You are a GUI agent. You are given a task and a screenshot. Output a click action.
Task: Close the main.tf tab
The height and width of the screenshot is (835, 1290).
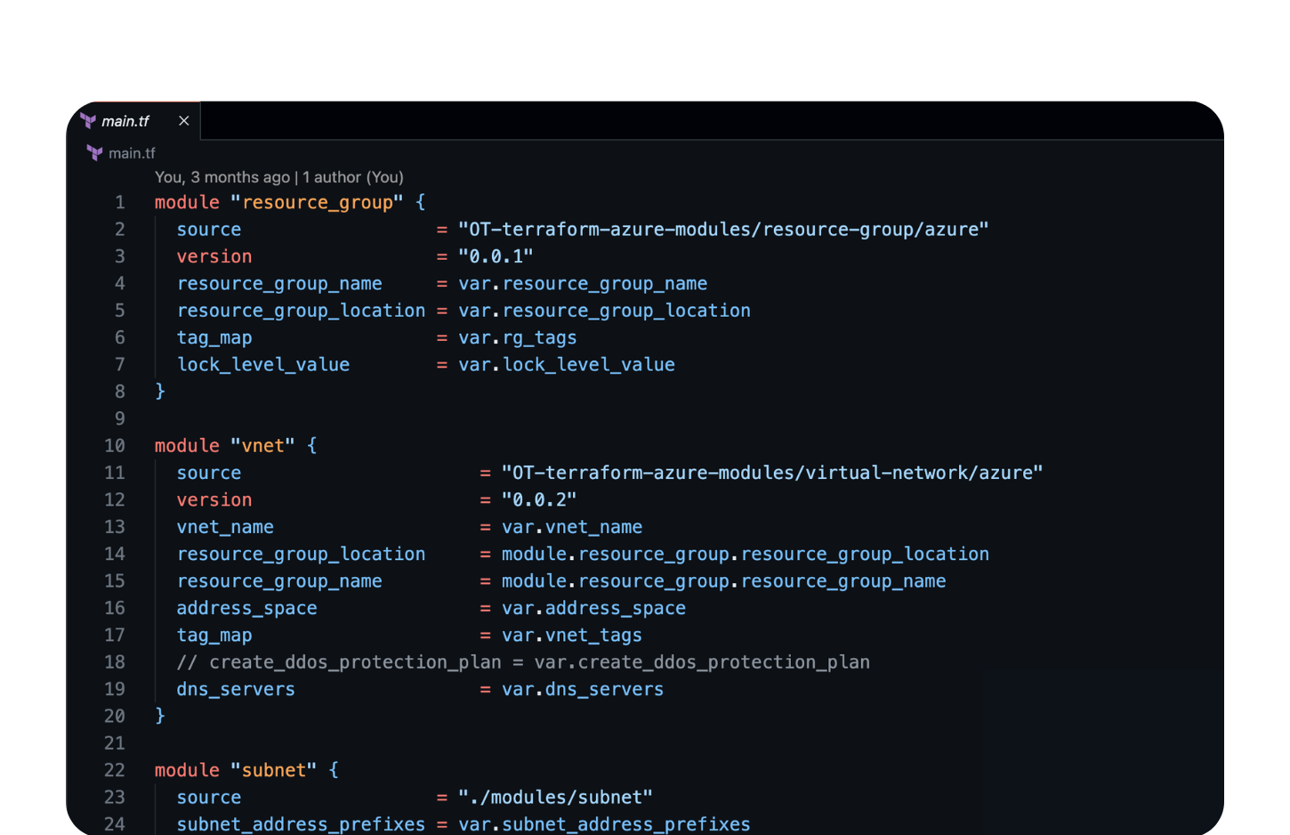click(183, 120)
